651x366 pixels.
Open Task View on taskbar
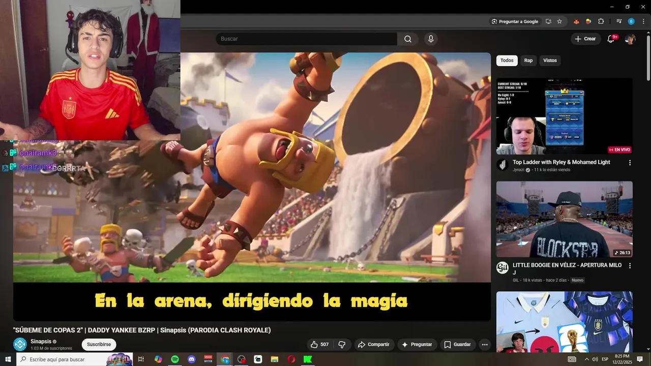point(141,359)
